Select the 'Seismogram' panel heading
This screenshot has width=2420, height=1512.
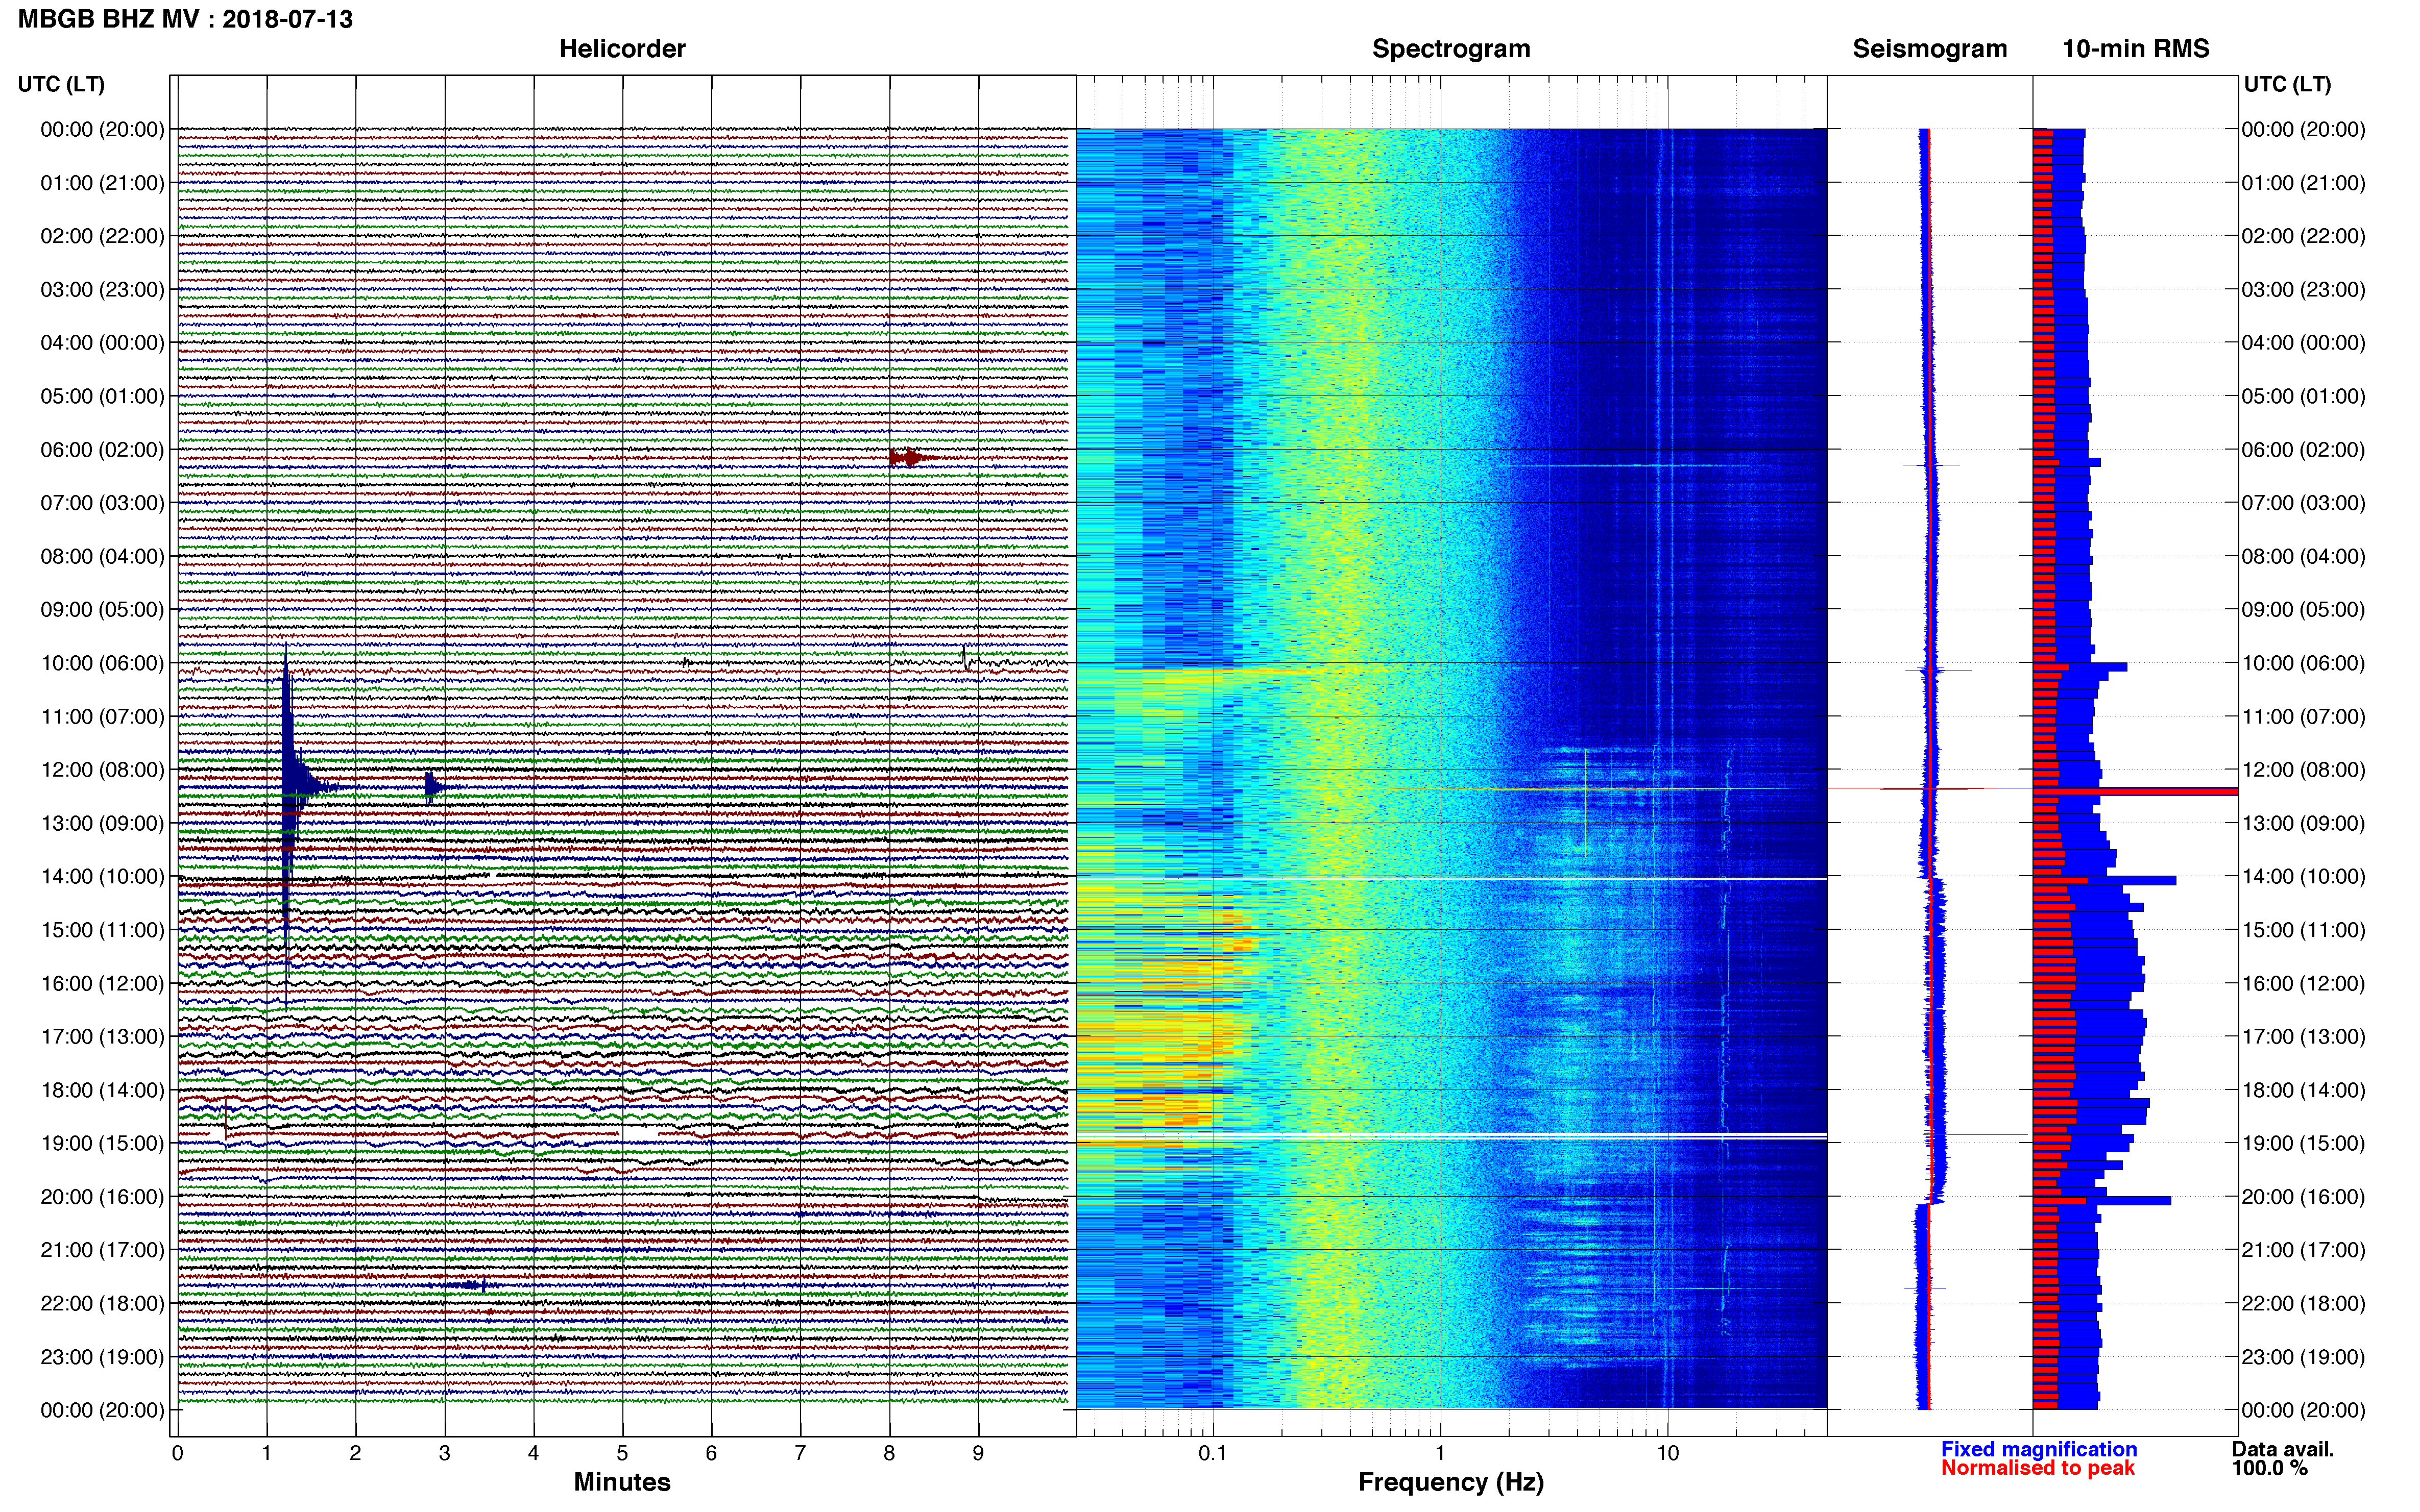(1930, 49)
